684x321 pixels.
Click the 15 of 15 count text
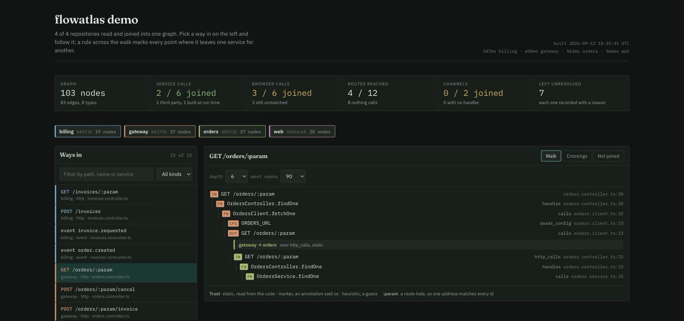181,155
